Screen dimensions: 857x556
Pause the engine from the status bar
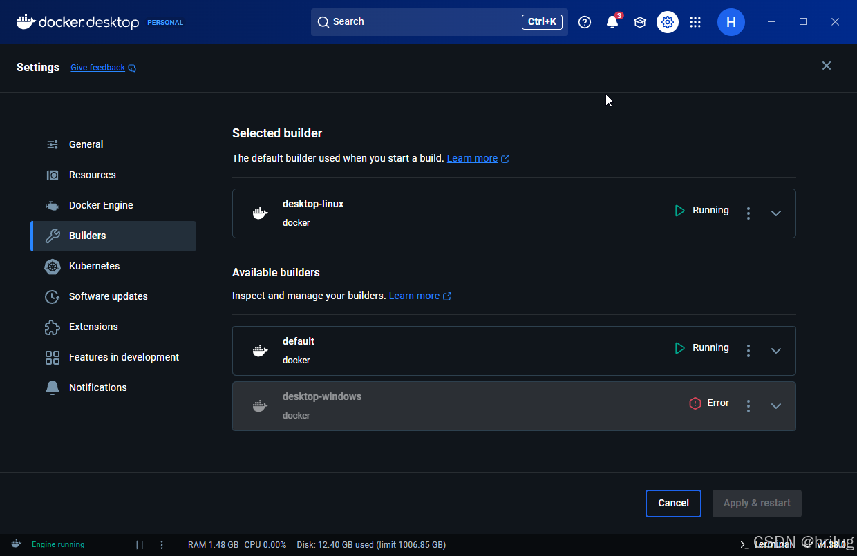click(x=140, y=544)
